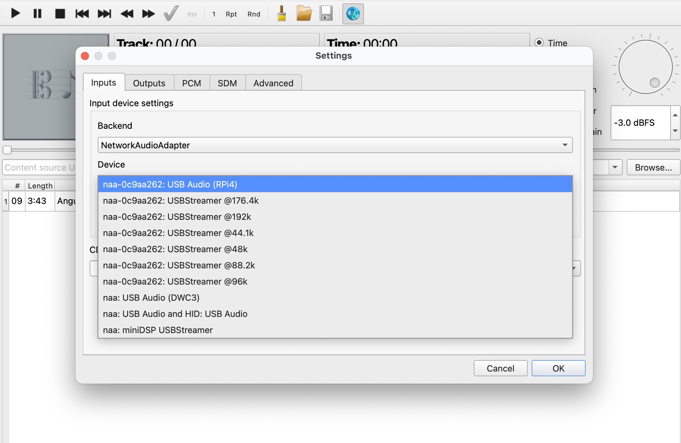Click the globe network icon in the toolbar

353,14
